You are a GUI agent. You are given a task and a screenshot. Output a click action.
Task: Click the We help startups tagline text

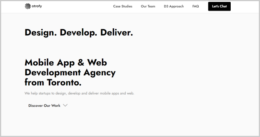point(80,93)
